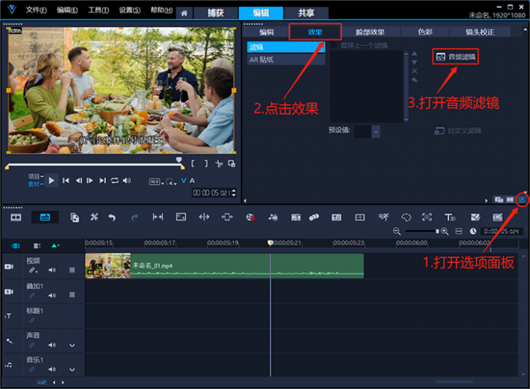Mute the 叠加1 track audio
This screenshot has width=530, height=389.
[51, 295]
